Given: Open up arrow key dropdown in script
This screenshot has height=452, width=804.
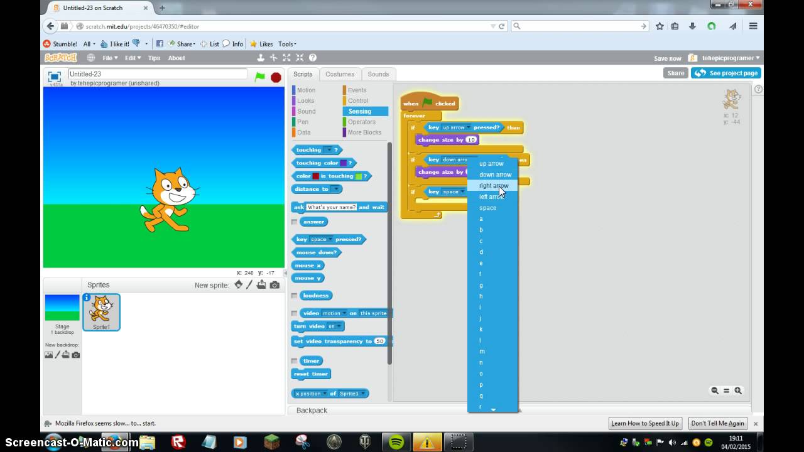Looking at the screenshot, I should [468, 127].
